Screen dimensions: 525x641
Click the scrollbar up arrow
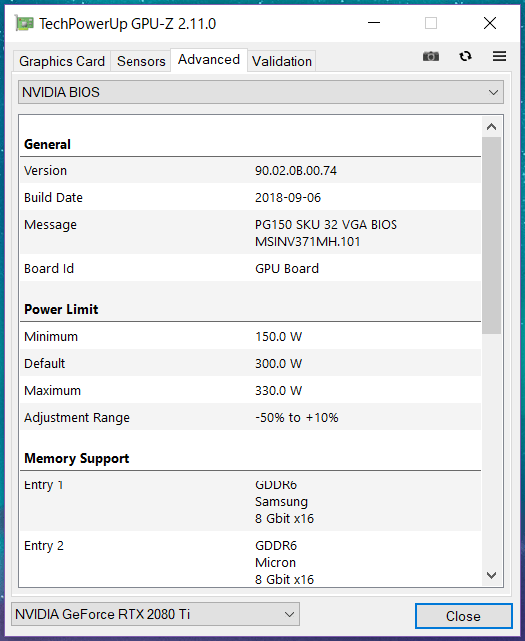tap(492, 127)
